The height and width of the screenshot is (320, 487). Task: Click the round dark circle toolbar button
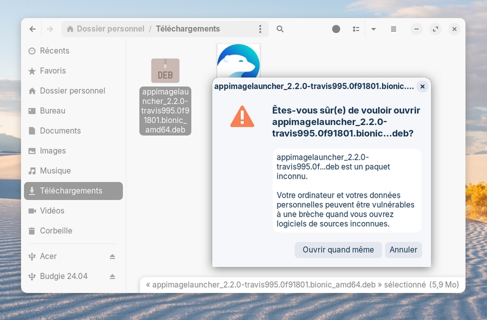pyautogui.click(x=336, y=29)
